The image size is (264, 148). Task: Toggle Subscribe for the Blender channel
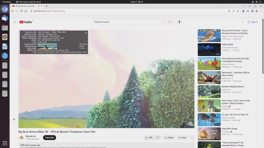(49, 138)
